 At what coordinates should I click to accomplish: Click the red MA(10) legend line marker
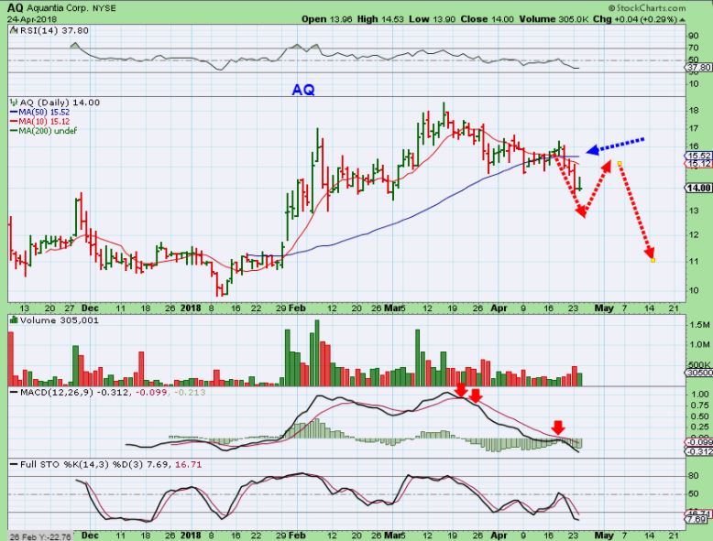[x=14, y=121]
